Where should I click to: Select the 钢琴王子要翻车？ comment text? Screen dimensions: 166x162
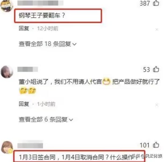point(42,16)
